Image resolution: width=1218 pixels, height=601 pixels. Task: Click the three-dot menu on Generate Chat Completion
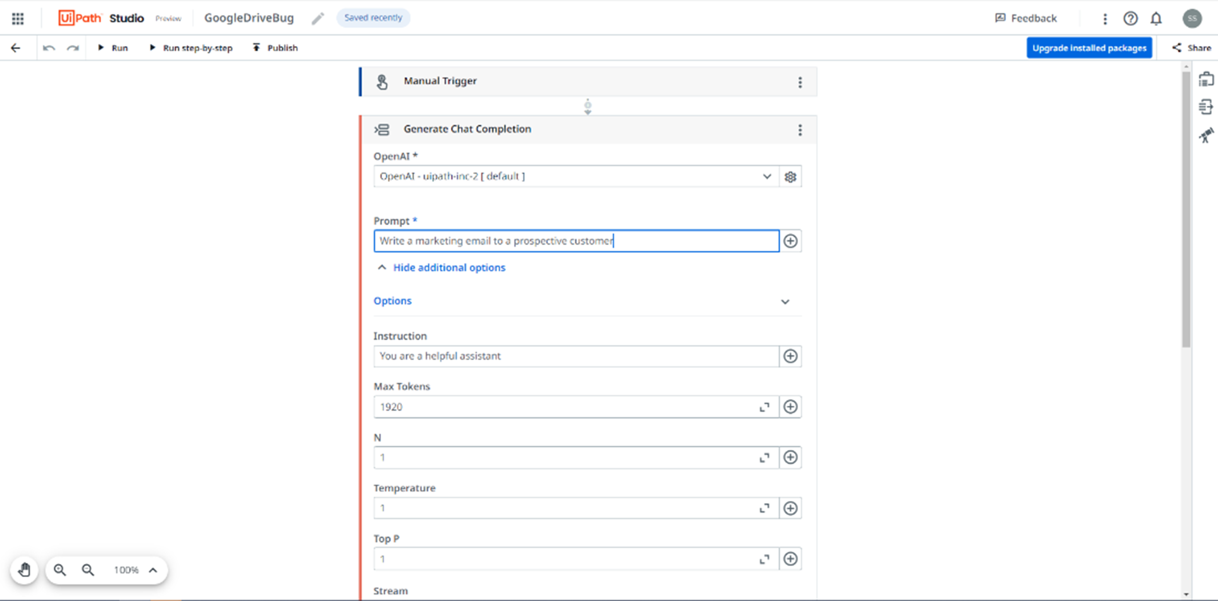click(x=800, y=130)
